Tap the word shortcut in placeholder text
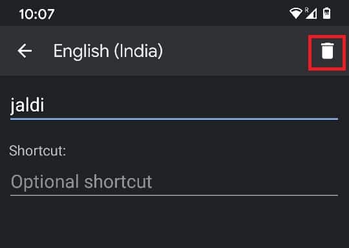Viewport: 349px width, 248px height. 118,182
